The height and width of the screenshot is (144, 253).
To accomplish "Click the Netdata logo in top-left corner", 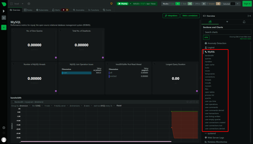I will (x=4, y=4).
